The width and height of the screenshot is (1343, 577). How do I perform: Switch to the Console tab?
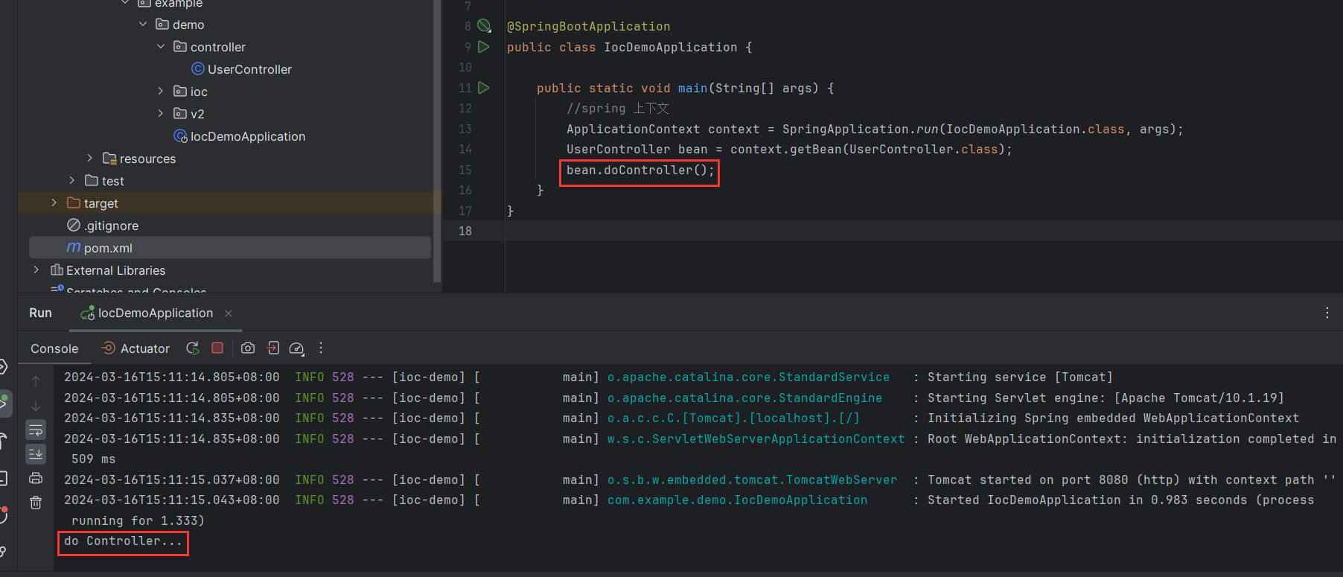(54, 348)
